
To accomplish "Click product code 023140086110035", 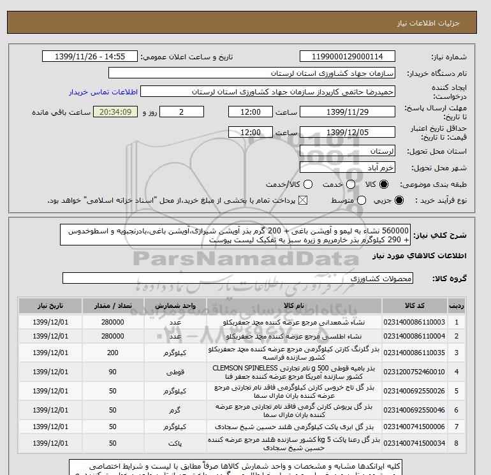I will [x=414, y=353].
